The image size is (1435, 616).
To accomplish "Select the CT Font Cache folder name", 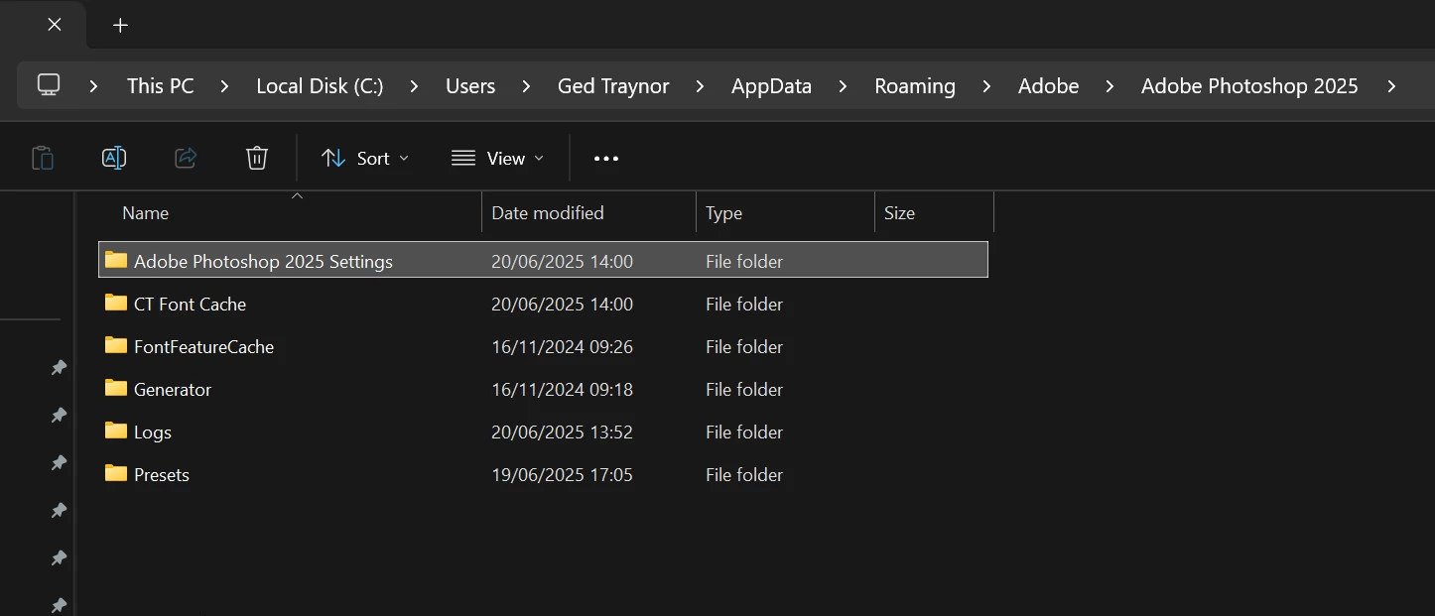I will tap(190, 305).
